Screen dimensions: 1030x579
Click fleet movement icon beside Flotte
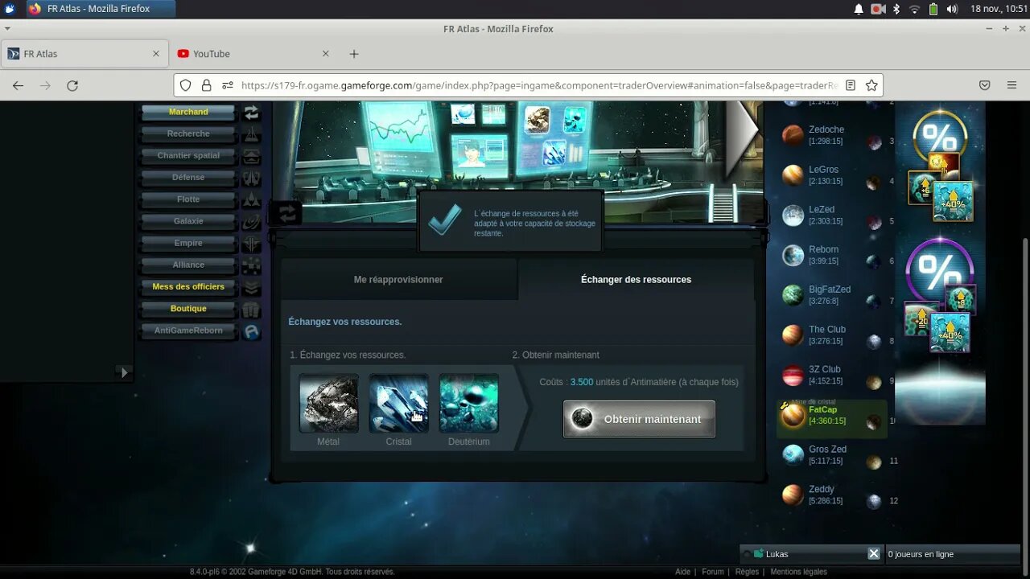[x=252, y=199]
